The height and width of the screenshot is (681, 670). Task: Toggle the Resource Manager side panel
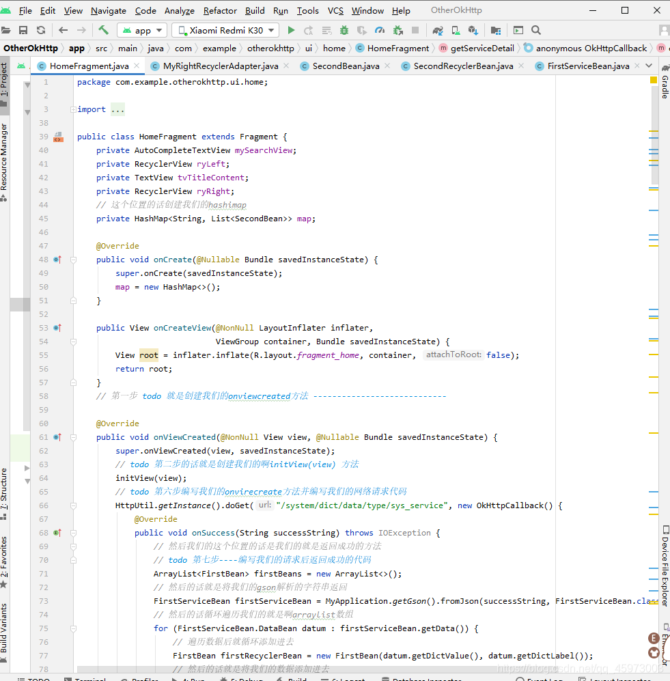point(4,162)
